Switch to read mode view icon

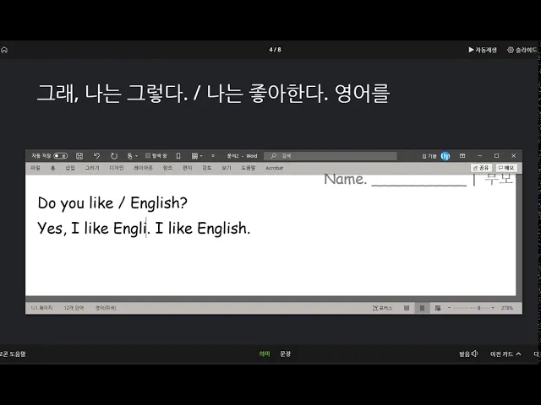(407, 308)
